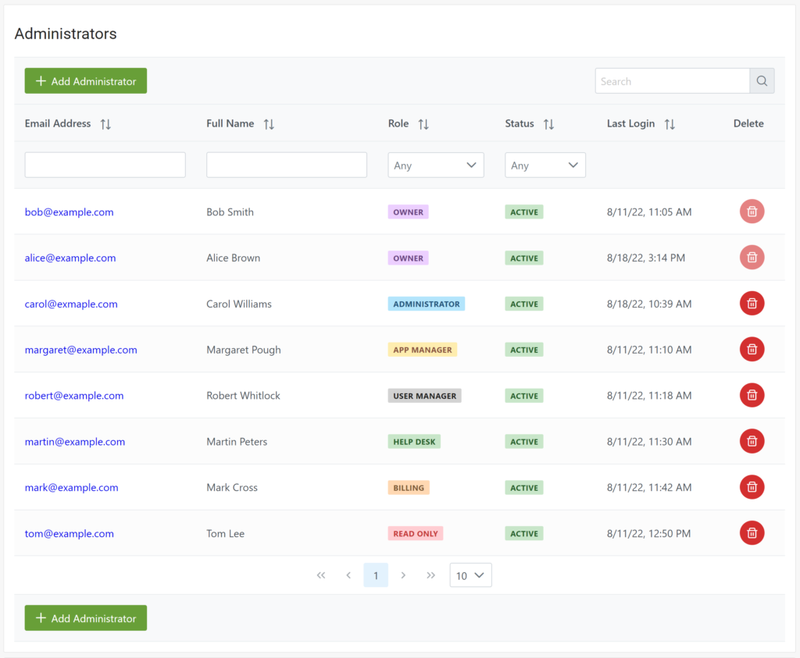800x658 pixels.
Task: Go to next page arrow in pagination
Action: [403, 575]
